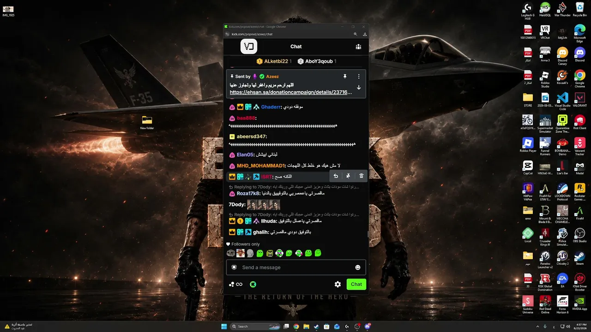Open STORE folder on desktop
This screenshot has width=591, height=332.
coord(528,100)
